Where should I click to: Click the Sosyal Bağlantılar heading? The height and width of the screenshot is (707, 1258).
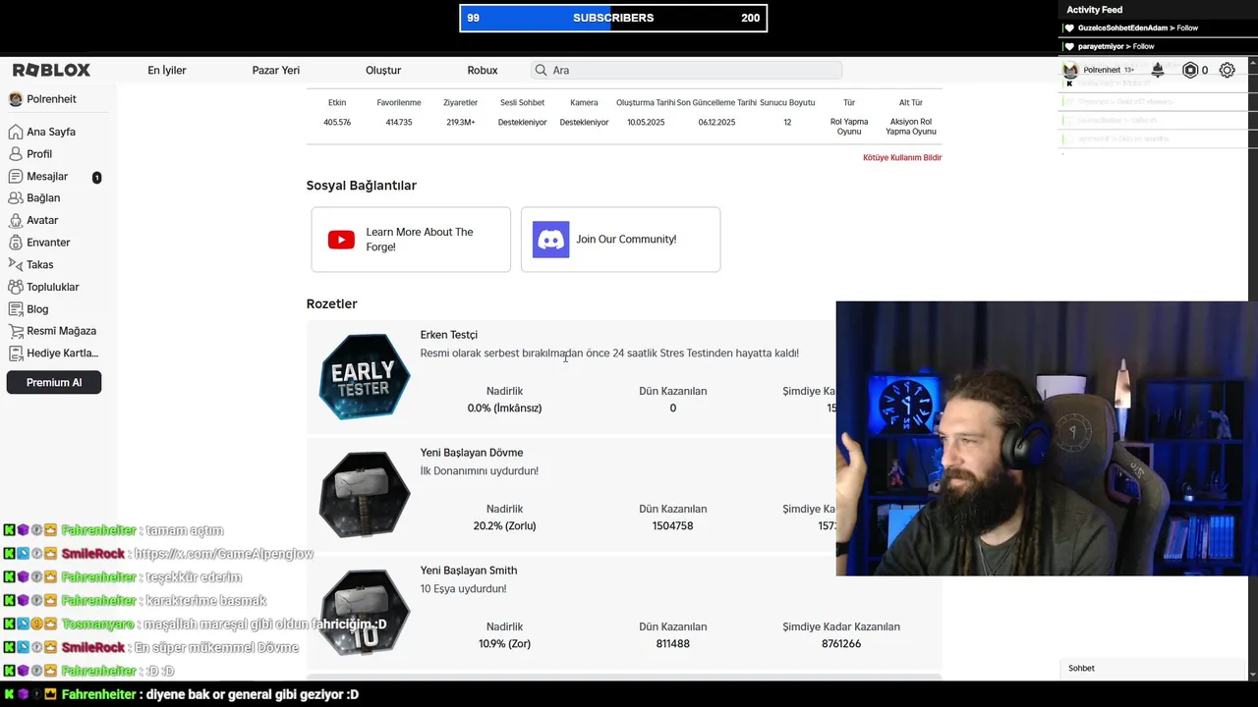[x=362, y=186]
